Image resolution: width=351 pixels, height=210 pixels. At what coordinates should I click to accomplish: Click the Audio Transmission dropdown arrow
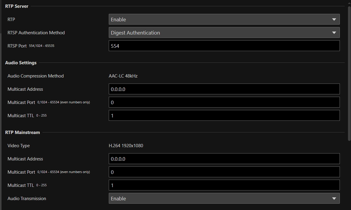[x=334, y=198]
